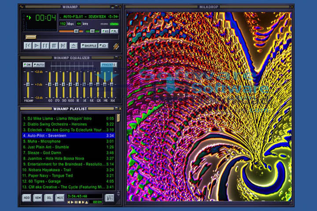317x211 pixels.
Task: Open file with the Eject button
Action: (74, 46)
